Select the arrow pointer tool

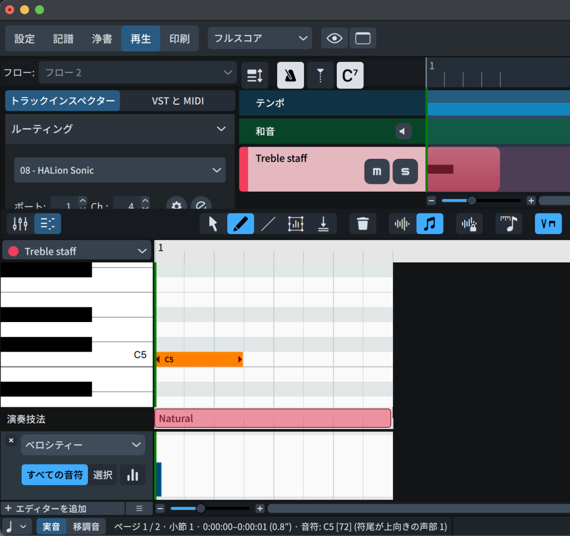[x=213, y=224]
